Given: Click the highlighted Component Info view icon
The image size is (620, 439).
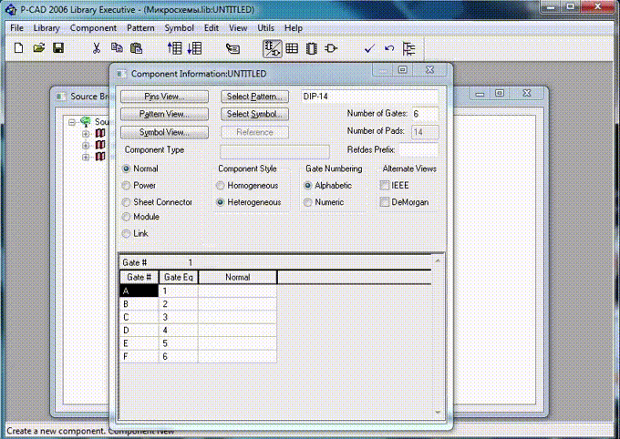Looking at the screenshot, I should tap(272, 48).
